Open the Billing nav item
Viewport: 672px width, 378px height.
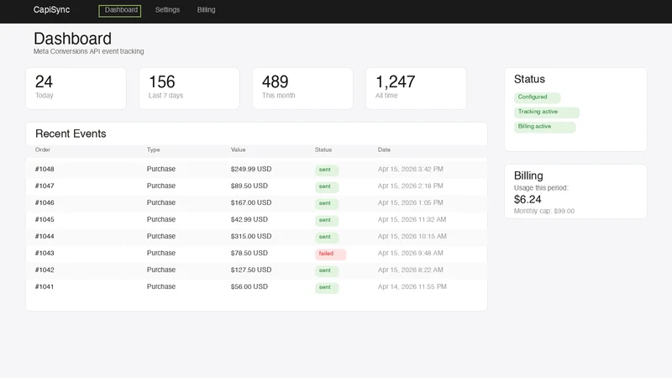[x=206, y=10]
